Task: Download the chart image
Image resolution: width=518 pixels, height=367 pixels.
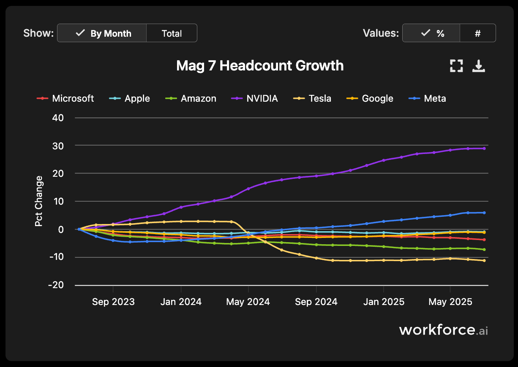Action: [x=479, y=66]
